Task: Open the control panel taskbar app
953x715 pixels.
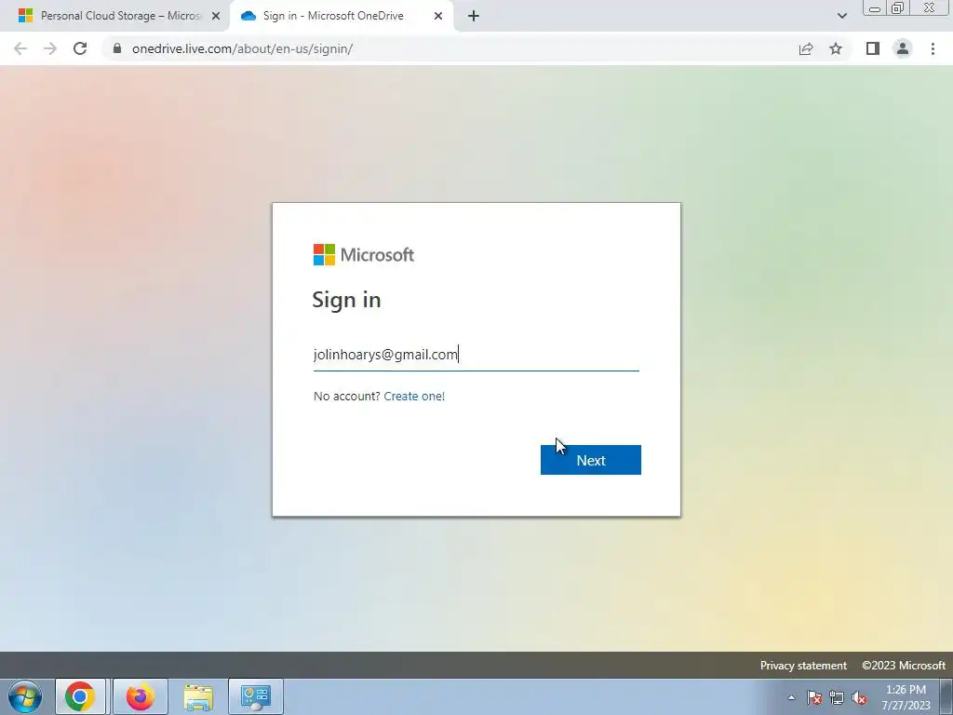Action: click(x=256, y=696)
